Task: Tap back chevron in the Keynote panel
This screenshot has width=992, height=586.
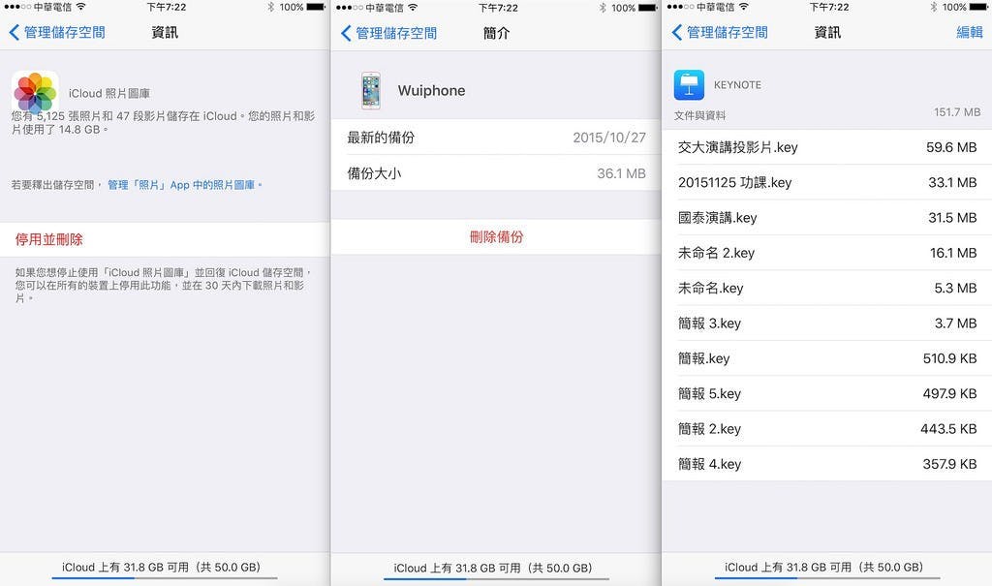Action: pos(677,32)
